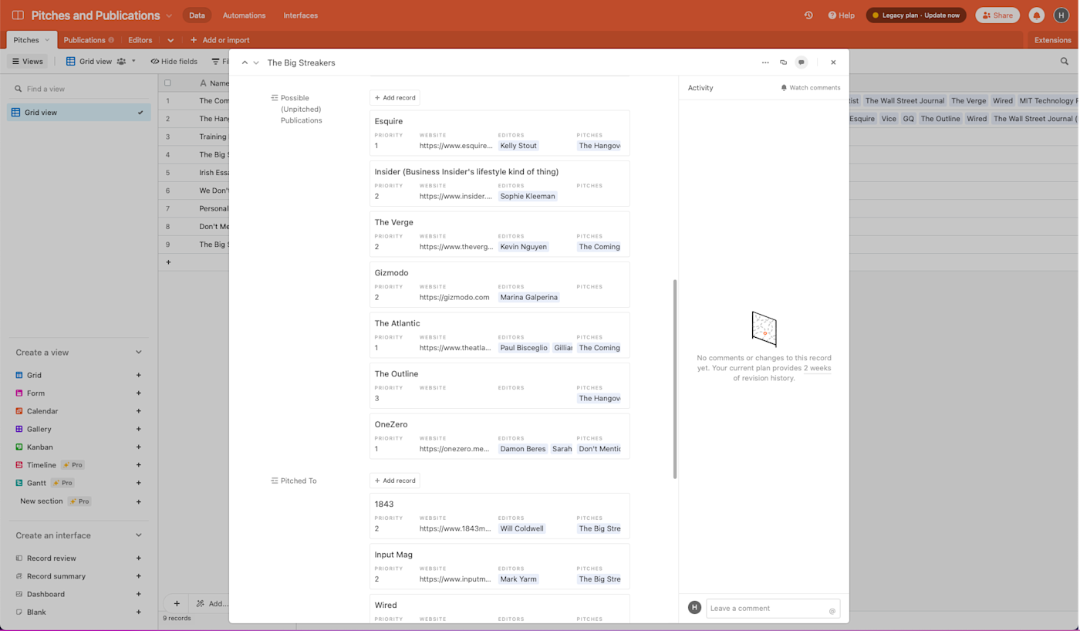Open user account avatar H
The image size is (1080, 631).
(1061, 15)
